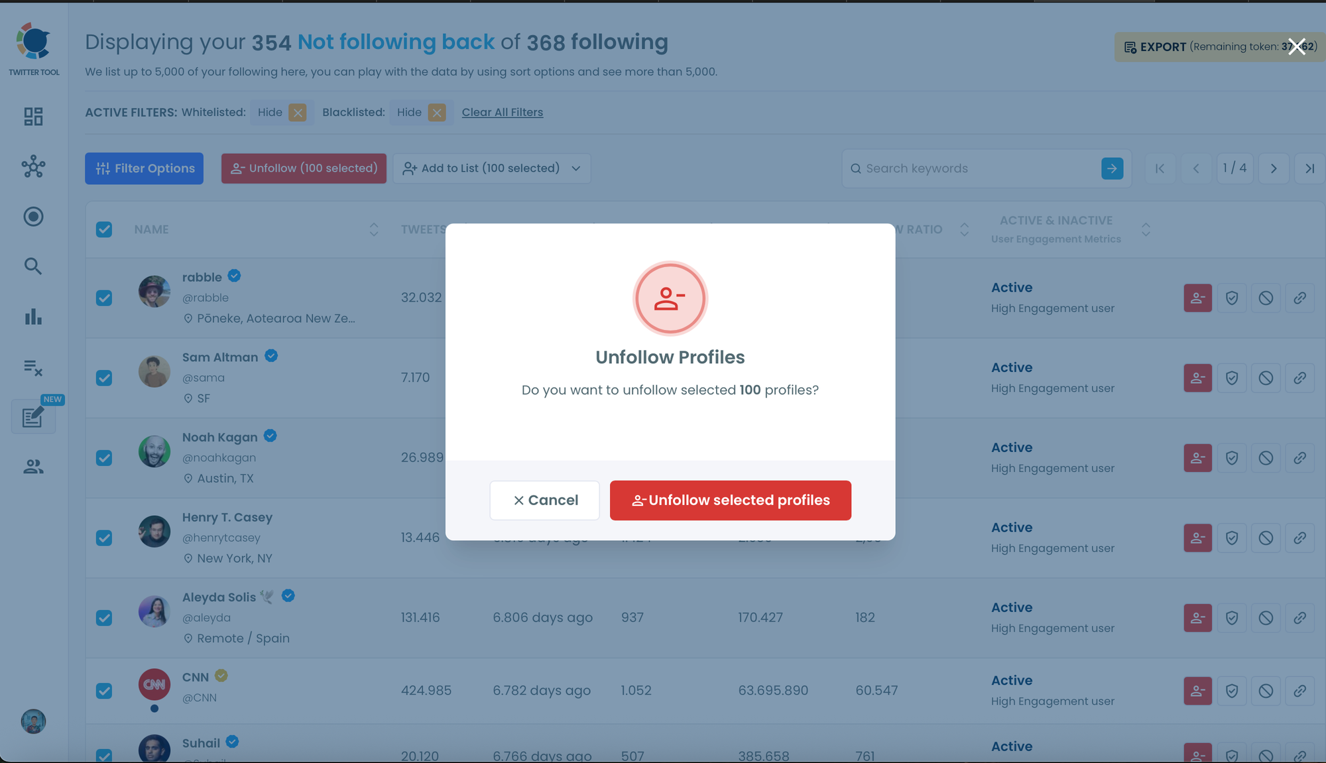Screen dimensions: 1326x763
Task: Click the link icon in the CNN row
Action: coord(1299,691)
